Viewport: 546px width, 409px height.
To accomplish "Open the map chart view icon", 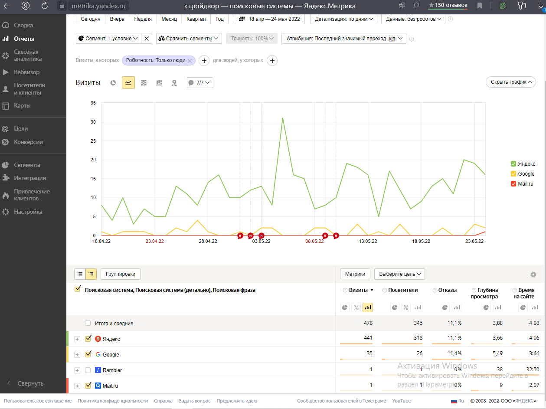I will (x=174, y=83).
